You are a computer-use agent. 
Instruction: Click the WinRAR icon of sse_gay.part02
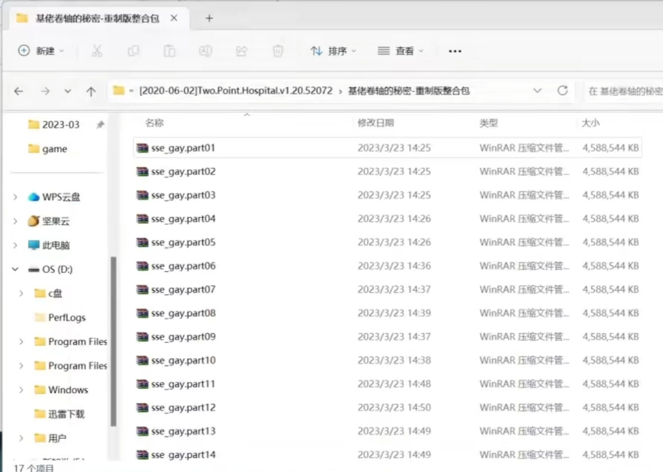(143, 171)
